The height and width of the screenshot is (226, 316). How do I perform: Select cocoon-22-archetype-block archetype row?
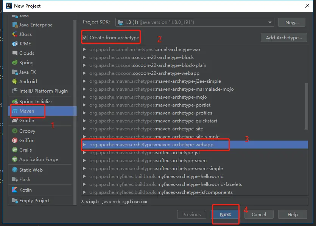(195, 57)
